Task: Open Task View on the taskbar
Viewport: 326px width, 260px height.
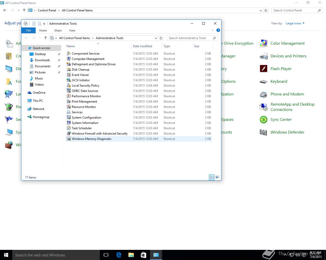Action: (106, 255)
